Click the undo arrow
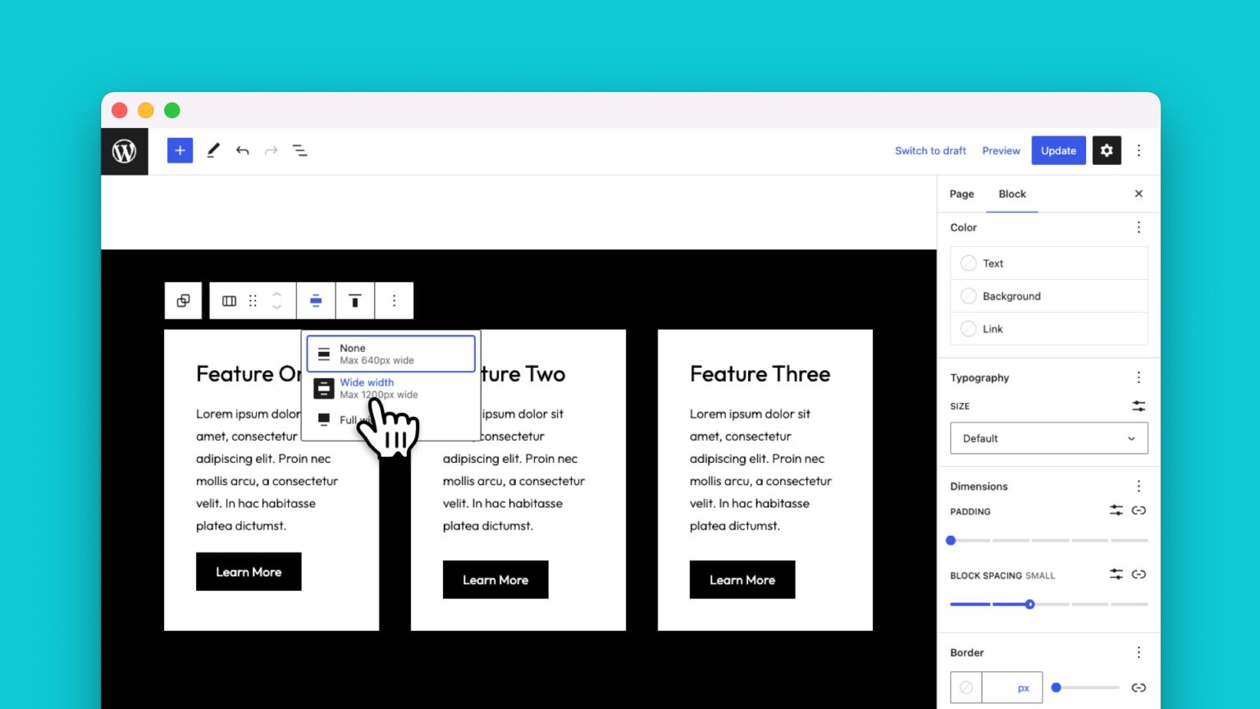 point(242,150)
